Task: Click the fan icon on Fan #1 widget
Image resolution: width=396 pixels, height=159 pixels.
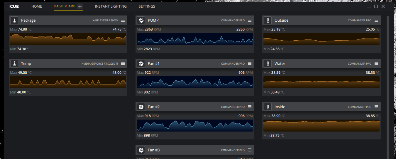Action: tap(141, 63)
